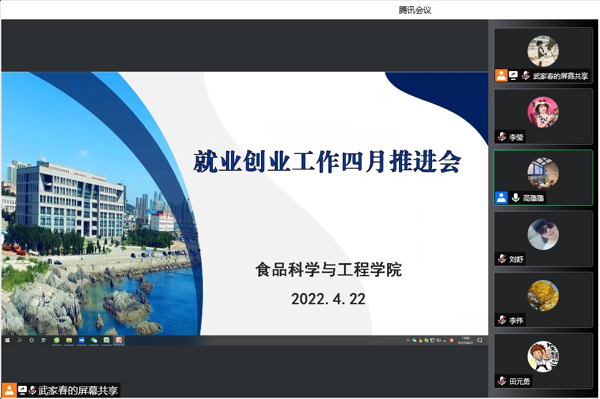Viewport: 600px width, 399px height.
Task: Click the orange host icon in bottom-left share label
Action: [9, 391]
